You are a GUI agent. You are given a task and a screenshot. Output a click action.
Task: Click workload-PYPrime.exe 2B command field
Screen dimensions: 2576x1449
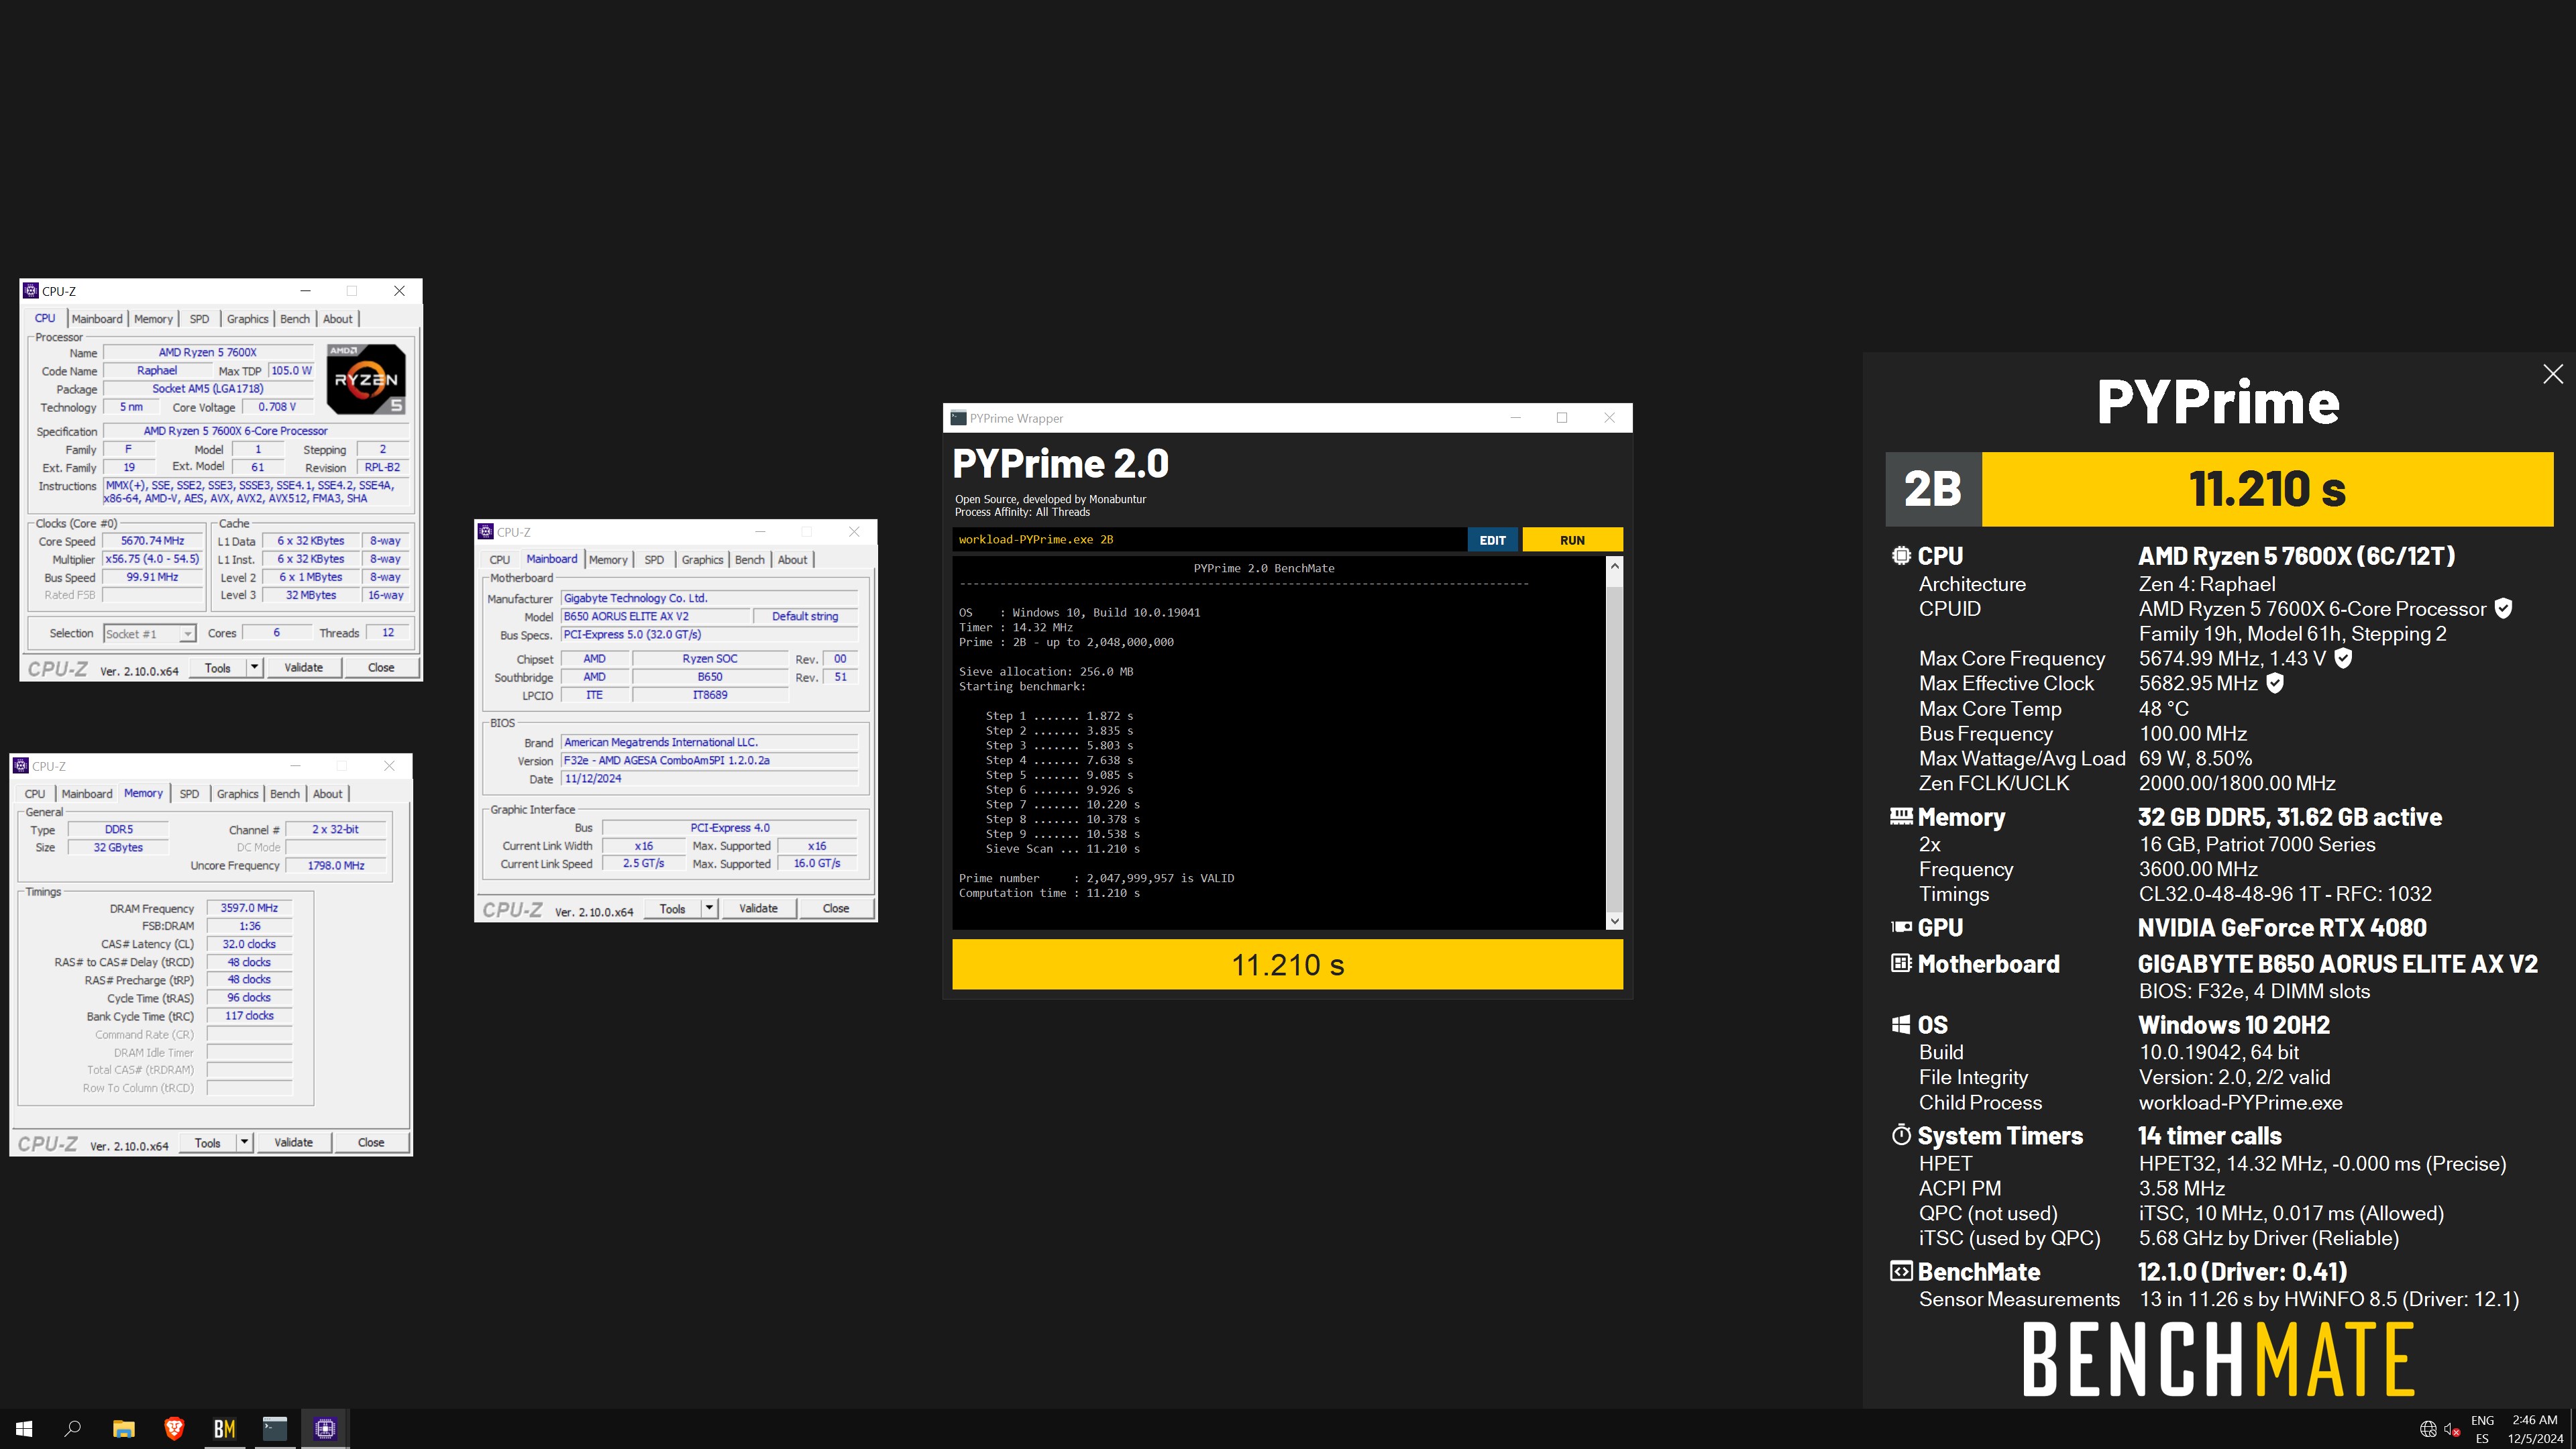click(x=1209, y=540)
